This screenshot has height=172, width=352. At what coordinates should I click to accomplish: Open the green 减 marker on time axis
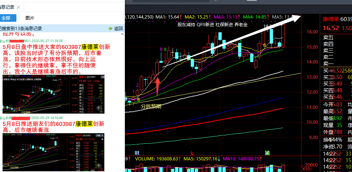(x=267, y=153)
